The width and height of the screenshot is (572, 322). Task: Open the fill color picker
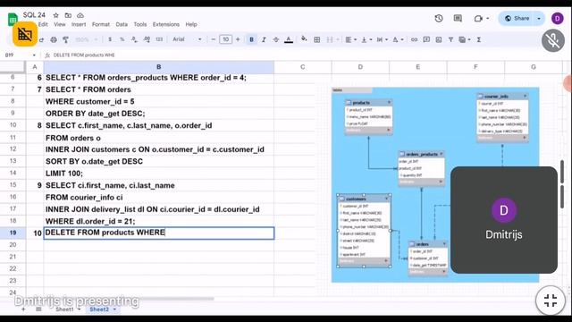[304, 39]
